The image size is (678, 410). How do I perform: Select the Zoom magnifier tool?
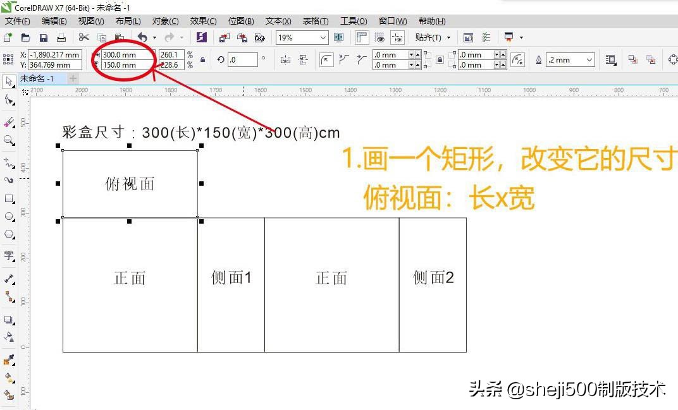click(9, 140)
